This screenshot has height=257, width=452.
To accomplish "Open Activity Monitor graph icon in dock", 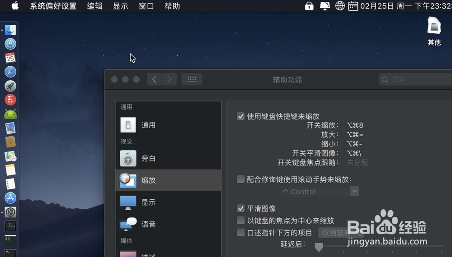I will 10,226.
